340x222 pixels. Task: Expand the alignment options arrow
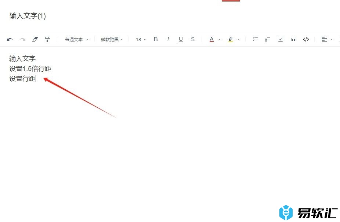[331, 39]
